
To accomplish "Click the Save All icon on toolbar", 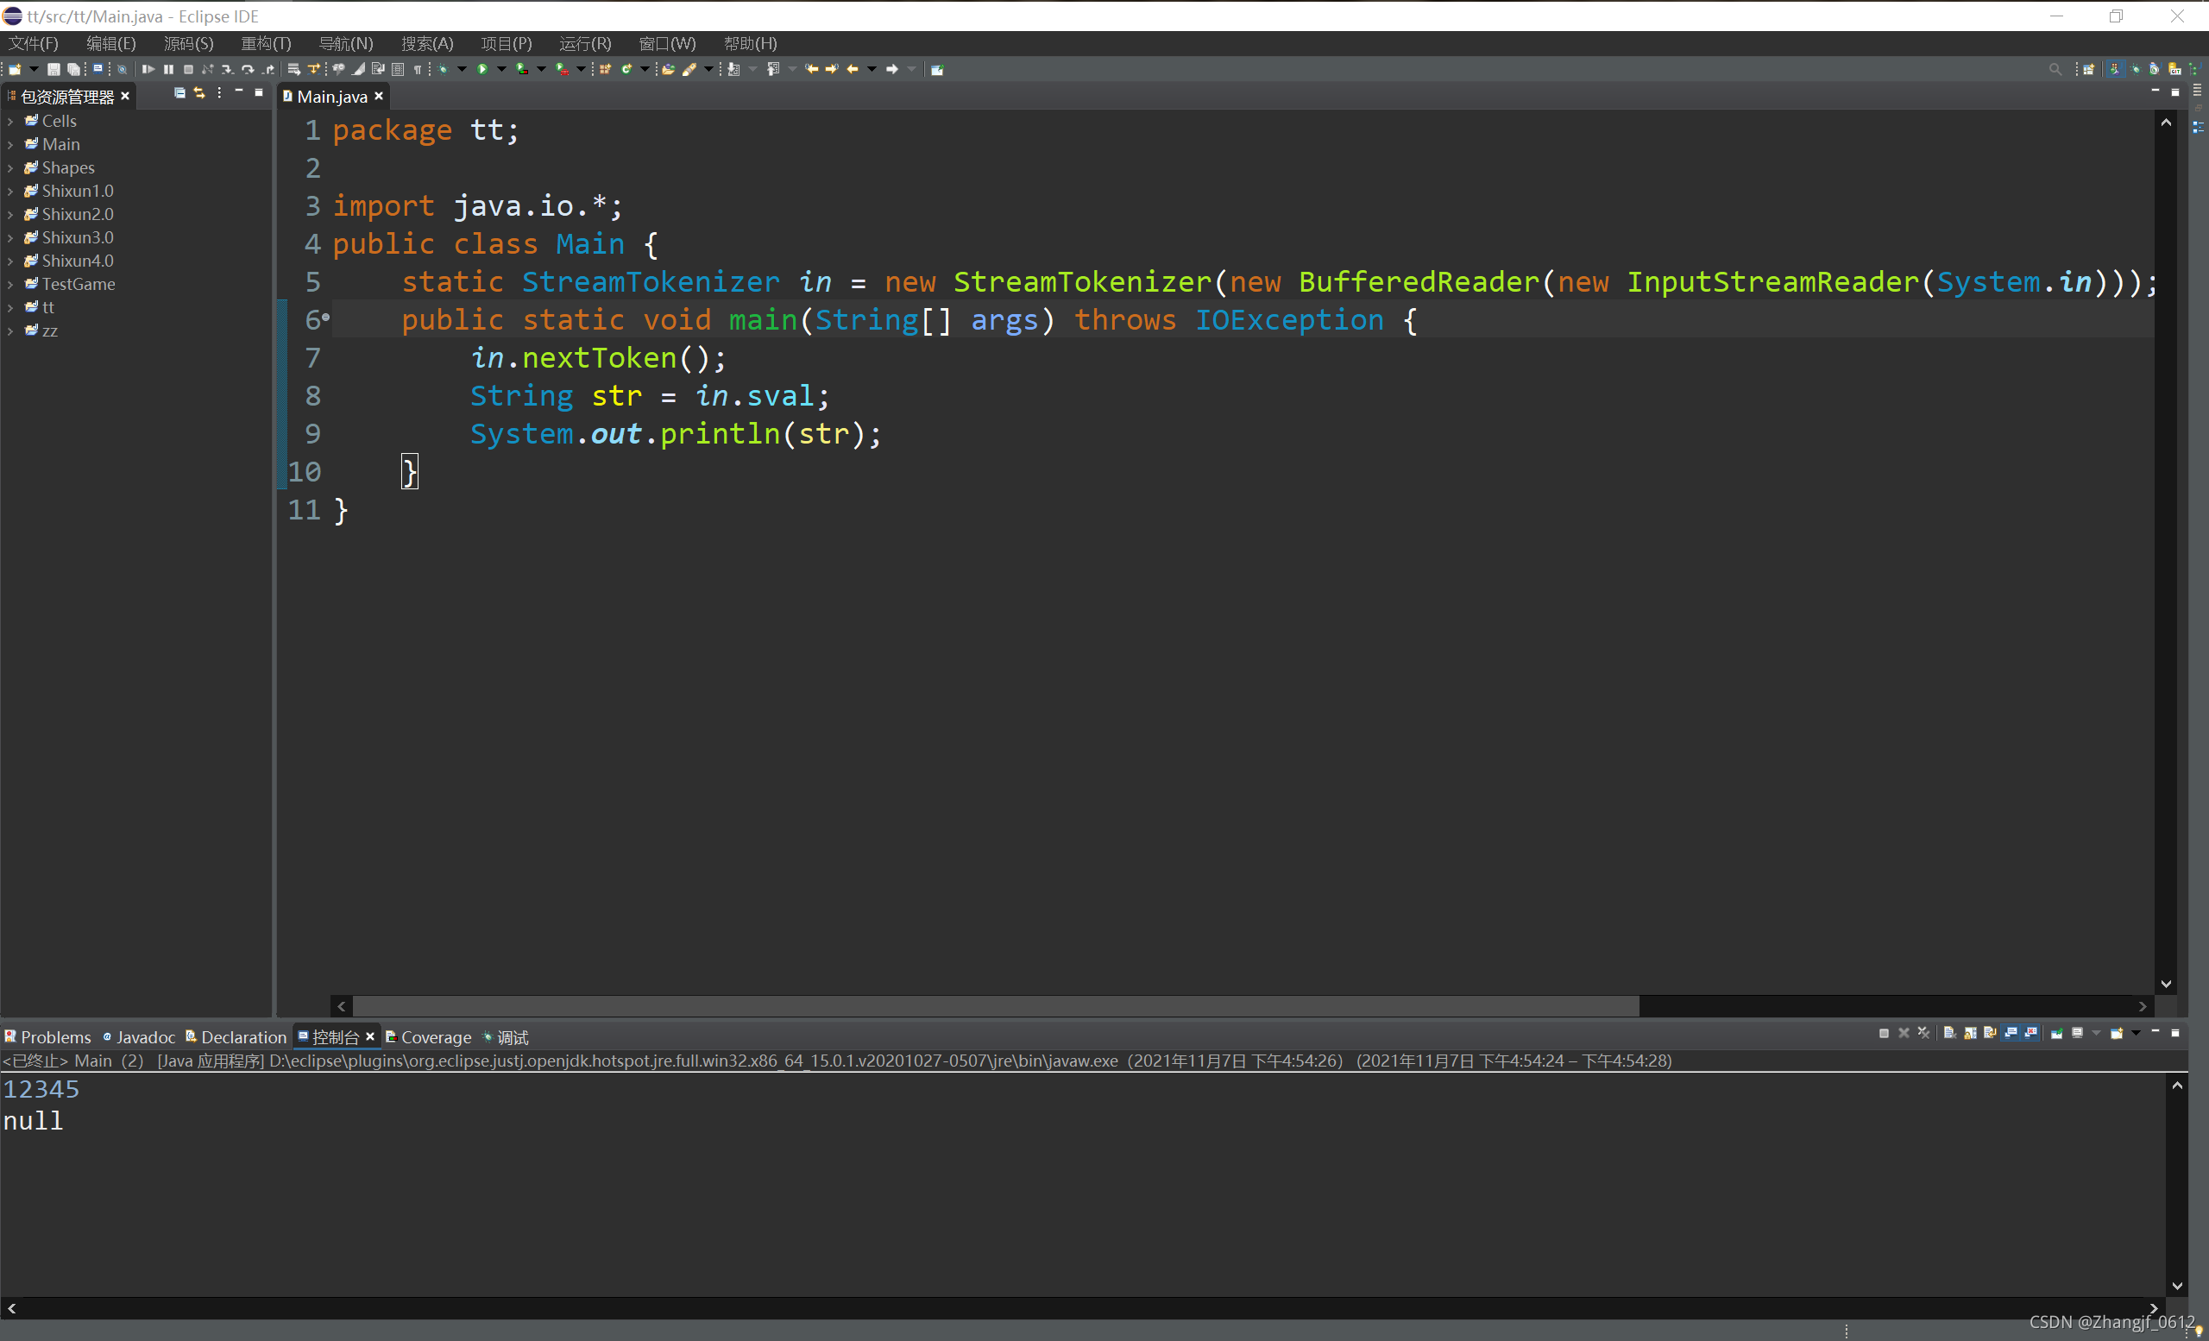I will click(72, 69).
